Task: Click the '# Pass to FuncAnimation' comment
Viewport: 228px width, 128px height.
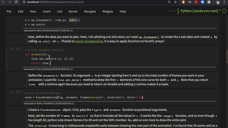Action: point(43,93)
